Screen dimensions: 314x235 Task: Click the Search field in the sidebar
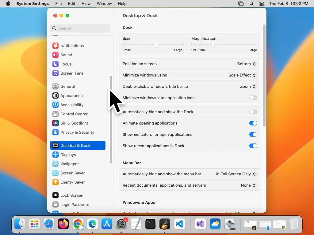pos(80,28)
